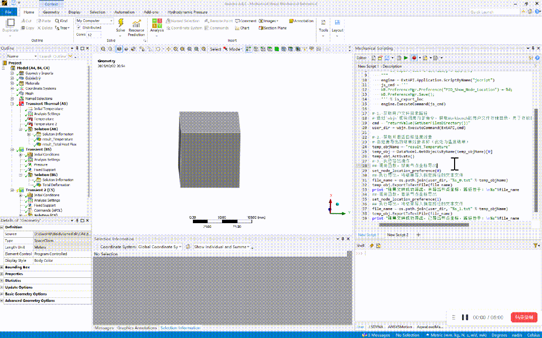Screen dimensions: 542x338
Task: Expand the Bounding Box section
Action: point(2,267)
